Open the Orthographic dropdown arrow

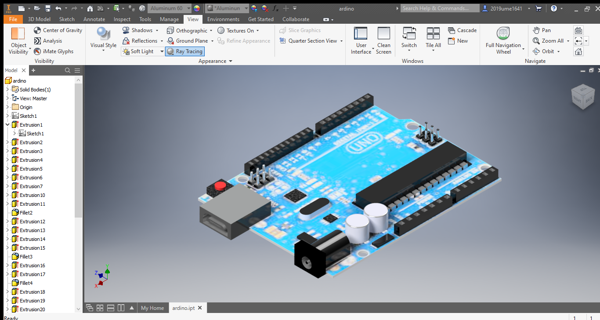(x=211, y=31)
